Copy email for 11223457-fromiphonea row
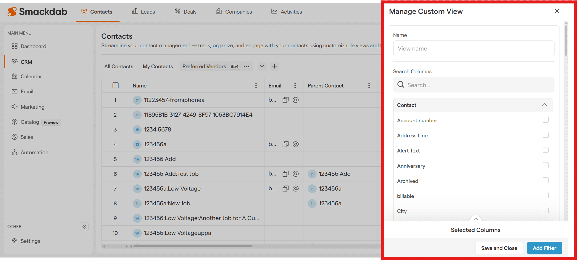The image size is (577, 260). pyautogui.click(x=286, y=100)
